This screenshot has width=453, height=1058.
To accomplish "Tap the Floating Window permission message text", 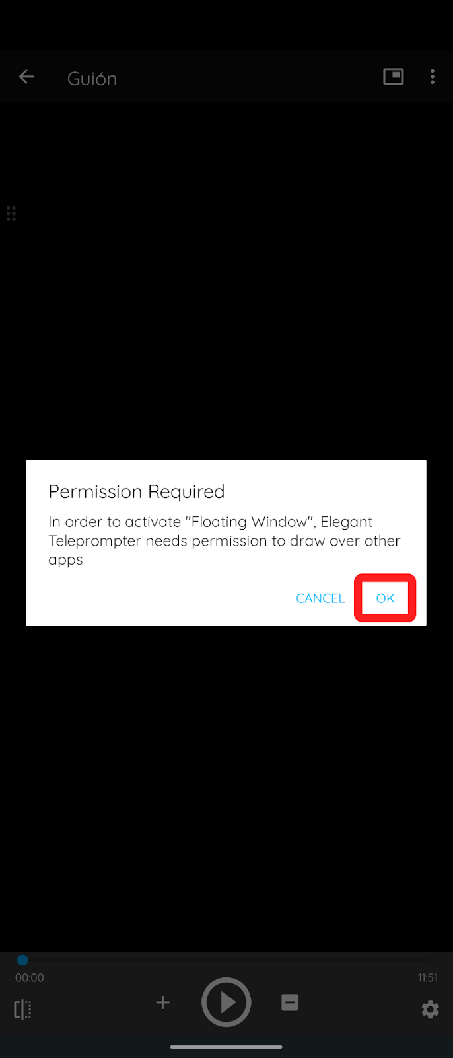I will point(225,541).
